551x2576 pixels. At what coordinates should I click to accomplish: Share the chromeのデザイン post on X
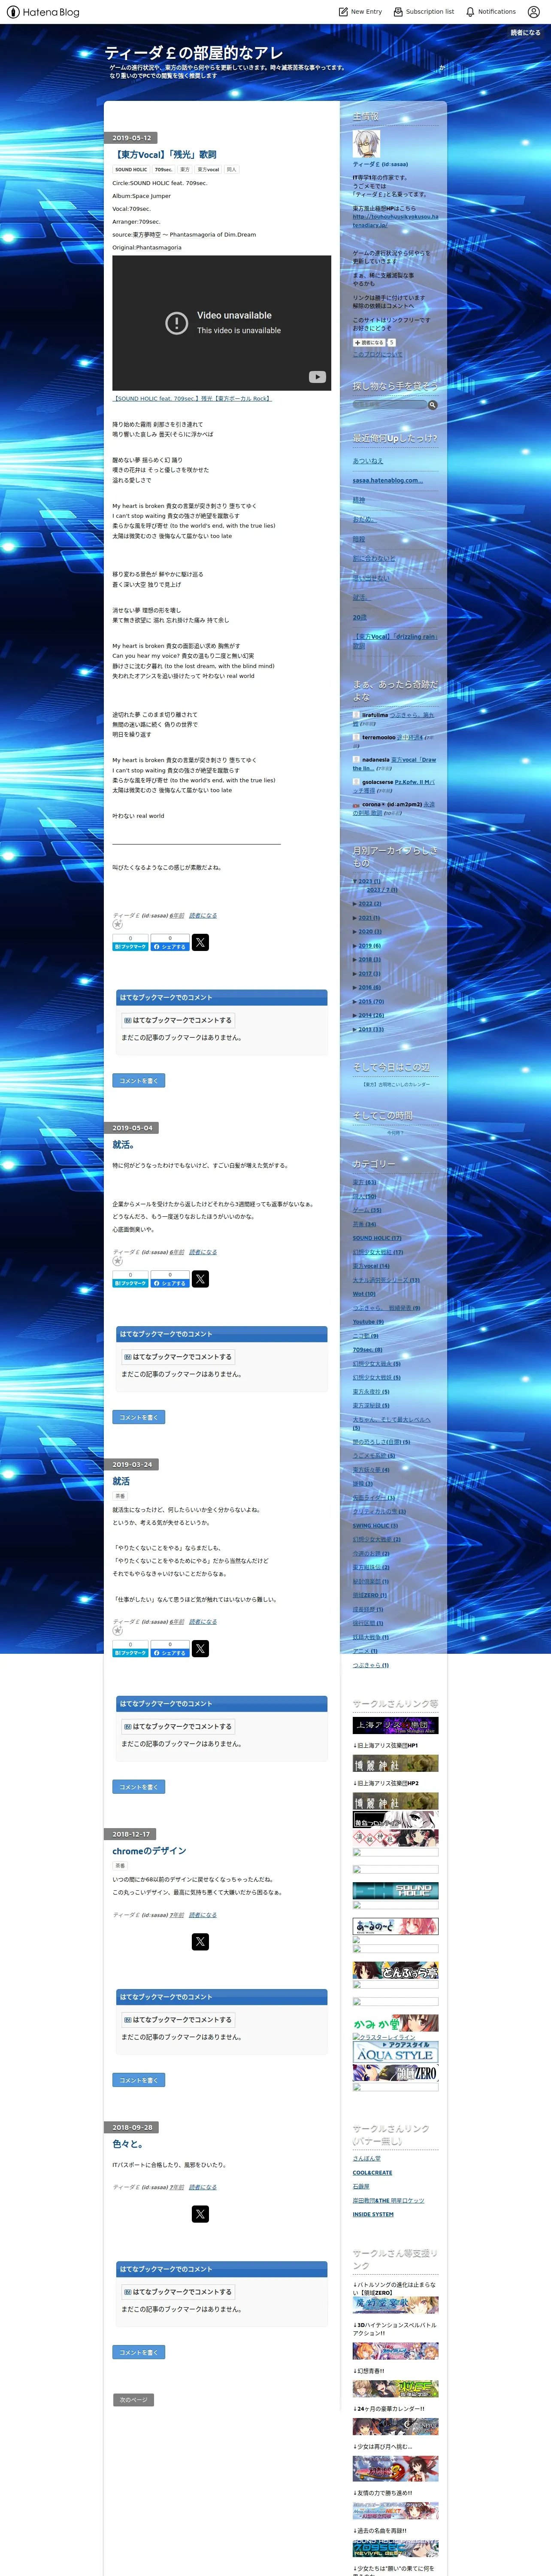point(200,1942)
